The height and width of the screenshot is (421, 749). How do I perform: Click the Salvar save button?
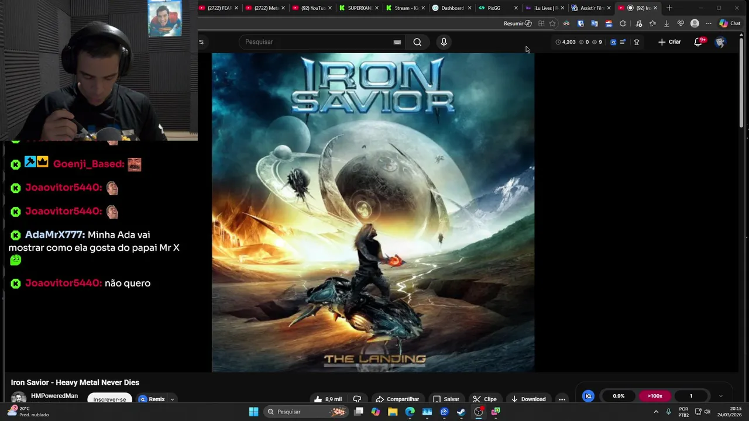point(446,399)
